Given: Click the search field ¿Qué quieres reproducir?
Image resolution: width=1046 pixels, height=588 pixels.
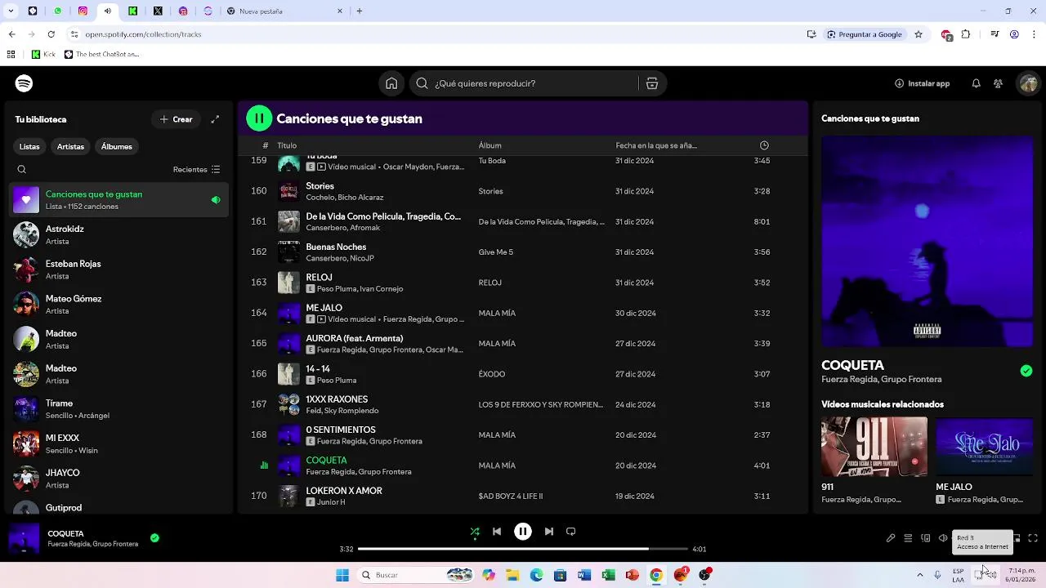Looking at the screenshot, I should (x=523, y=83).
